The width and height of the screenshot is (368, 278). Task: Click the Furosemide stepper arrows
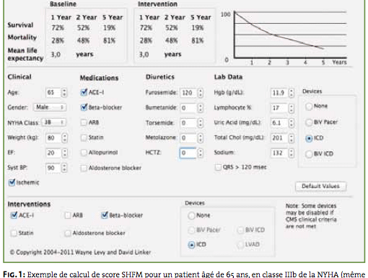(200, 93)
